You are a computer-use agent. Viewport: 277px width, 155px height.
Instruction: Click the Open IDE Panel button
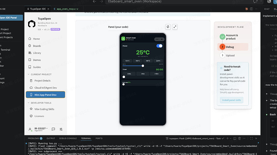(11, 18)
